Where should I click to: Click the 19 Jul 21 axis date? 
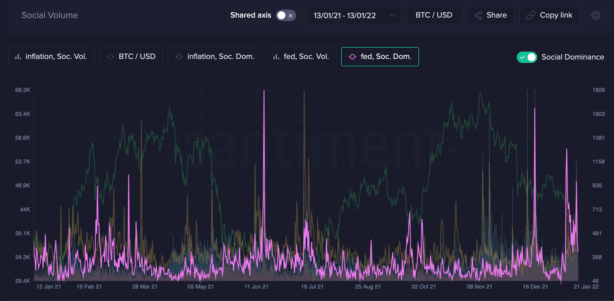(x=312, y=287)
